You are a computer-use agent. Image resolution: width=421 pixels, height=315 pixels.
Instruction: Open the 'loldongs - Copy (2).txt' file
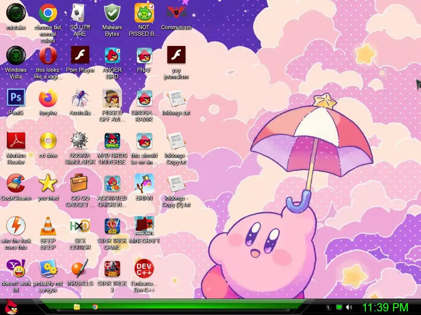(x=176, y=184)
